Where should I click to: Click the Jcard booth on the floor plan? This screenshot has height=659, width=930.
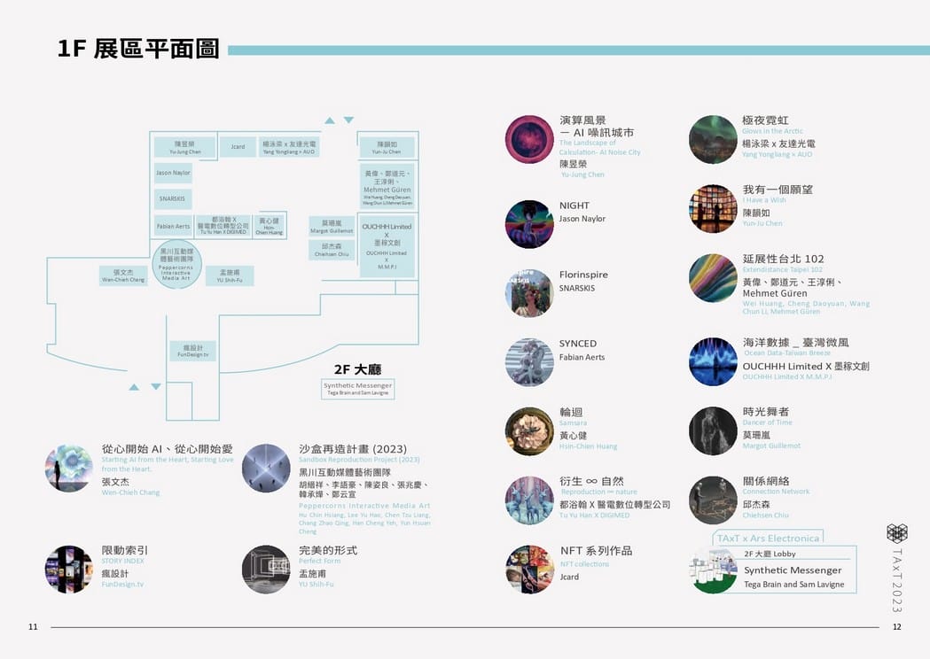click(238, 146)
